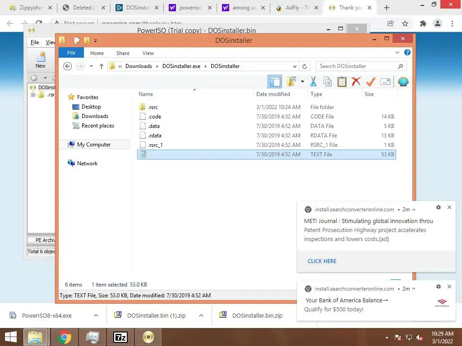
Task: Sort files by Name column
Action: coord(146,94)
